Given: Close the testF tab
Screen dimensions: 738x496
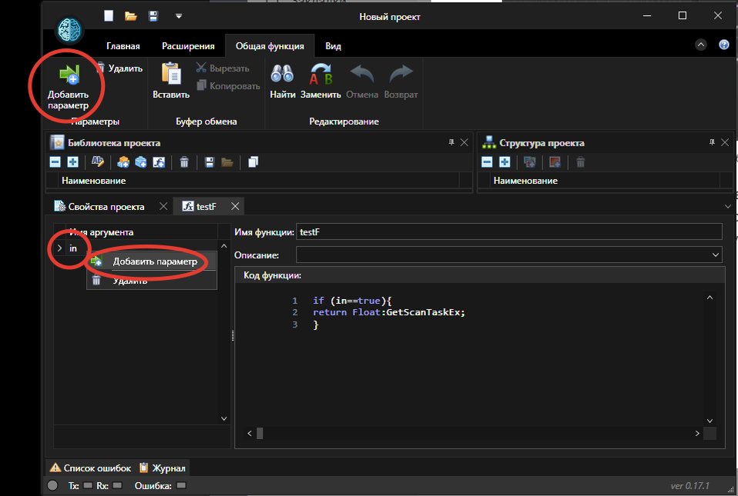Looking at the screenshot, I should click(x=235, y=207).
